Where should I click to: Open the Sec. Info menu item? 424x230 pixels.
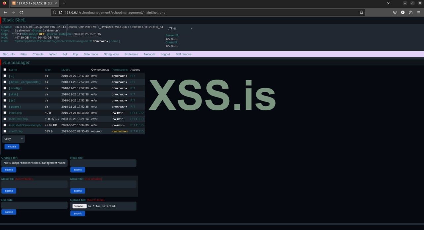[x=9, y=54]
